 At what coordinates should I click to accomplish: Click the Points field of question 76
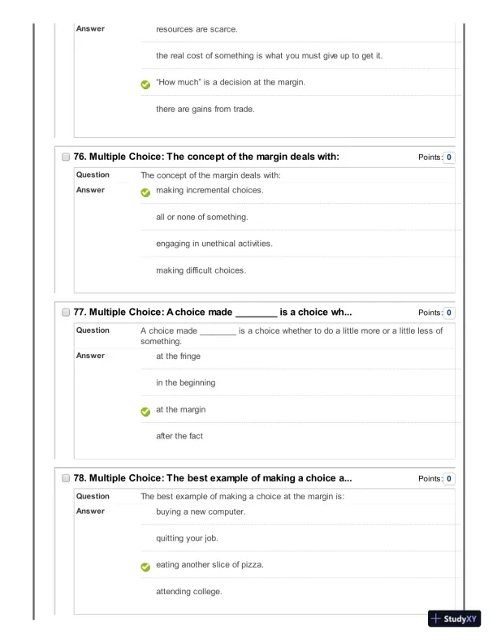coord(449,157)
